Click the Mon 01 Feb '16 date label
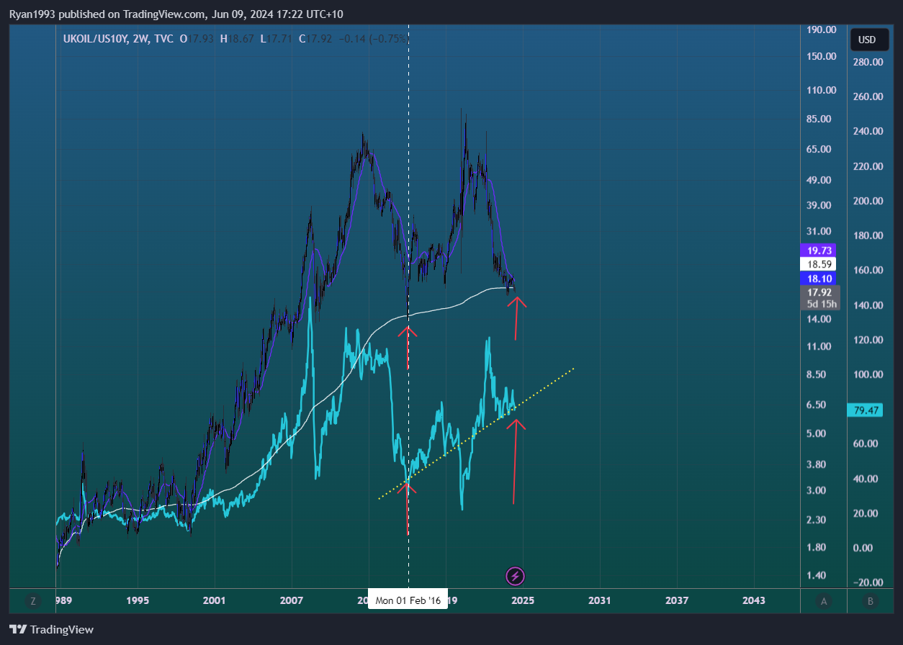Screen dimensions: 903x645 (x=408, y=600)
